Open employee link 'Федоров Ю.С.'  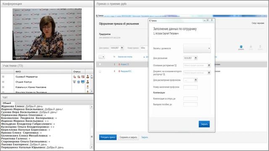126,71
